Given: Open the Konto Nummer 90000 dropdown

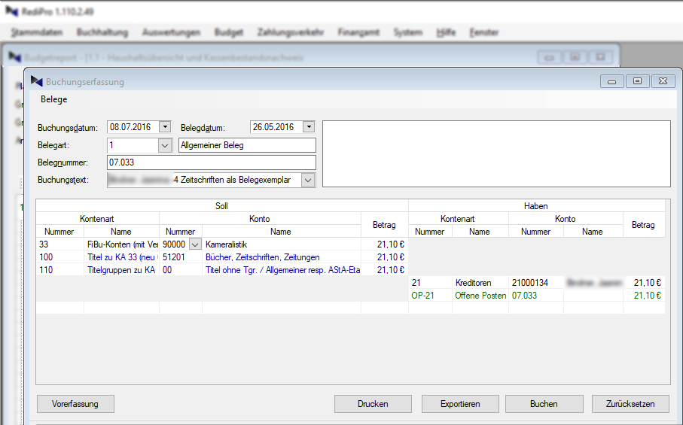Looking at the screenshot, I should (195, 244).
